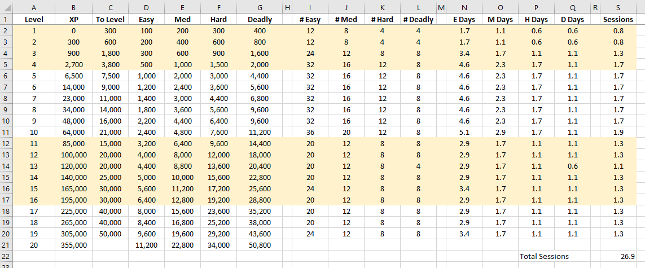The height and width of the screenshot is (268, 645).
Task: Click the "# Deadly" header cell
Action: [x=418, y=19]
